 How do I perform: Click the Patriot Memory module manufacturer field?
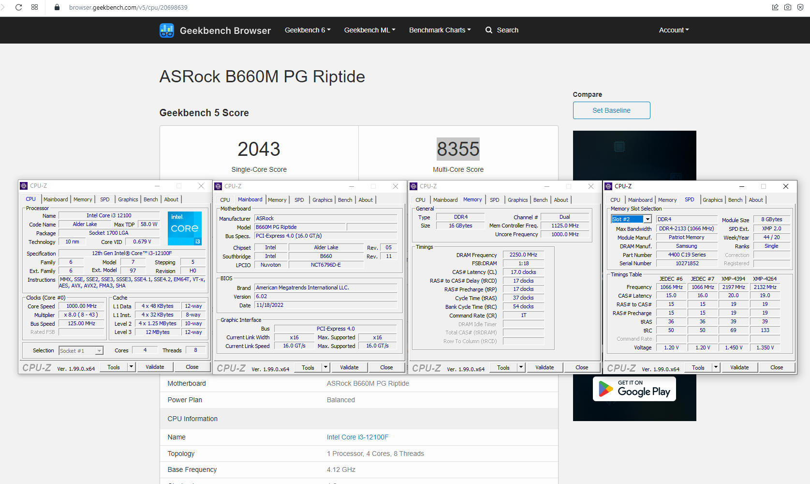click(686, 237)
